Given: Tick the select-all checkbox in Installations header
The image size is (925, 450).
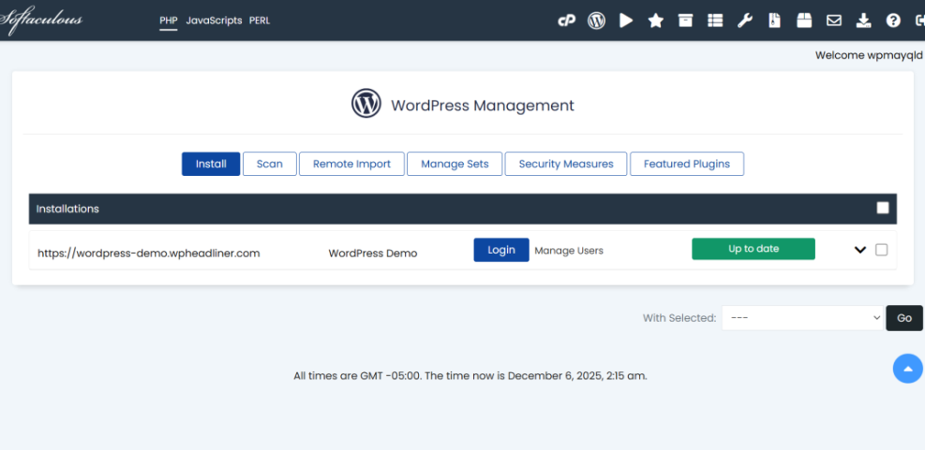Looking at the screenshot, I should 883,208.
